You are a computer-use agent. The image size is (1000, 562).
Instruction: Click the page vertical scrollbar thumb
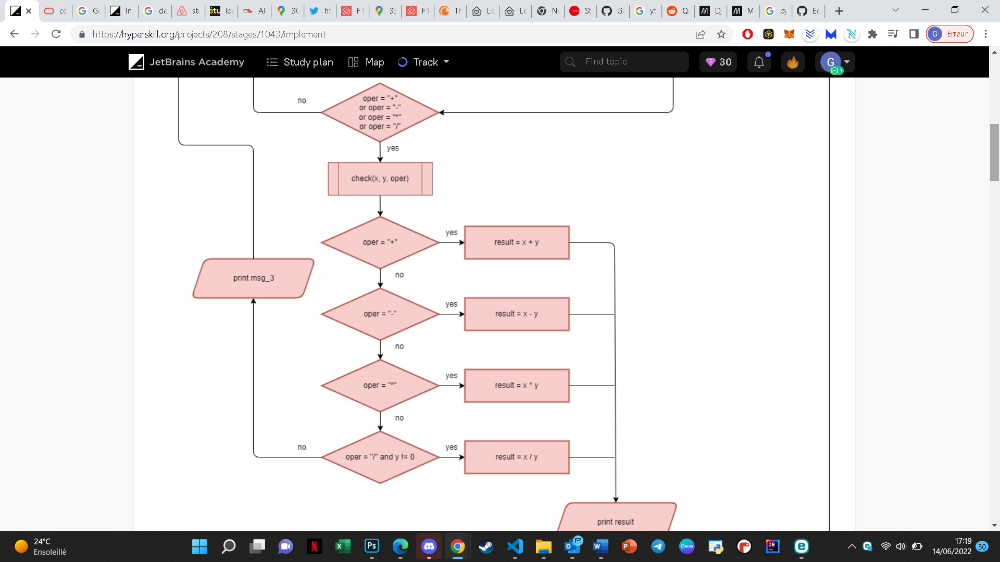click(994, 152)
